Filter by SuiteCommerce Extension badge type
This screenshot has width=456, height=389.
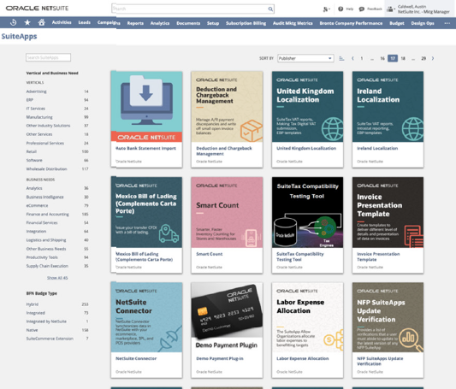(x=50, y=339)
